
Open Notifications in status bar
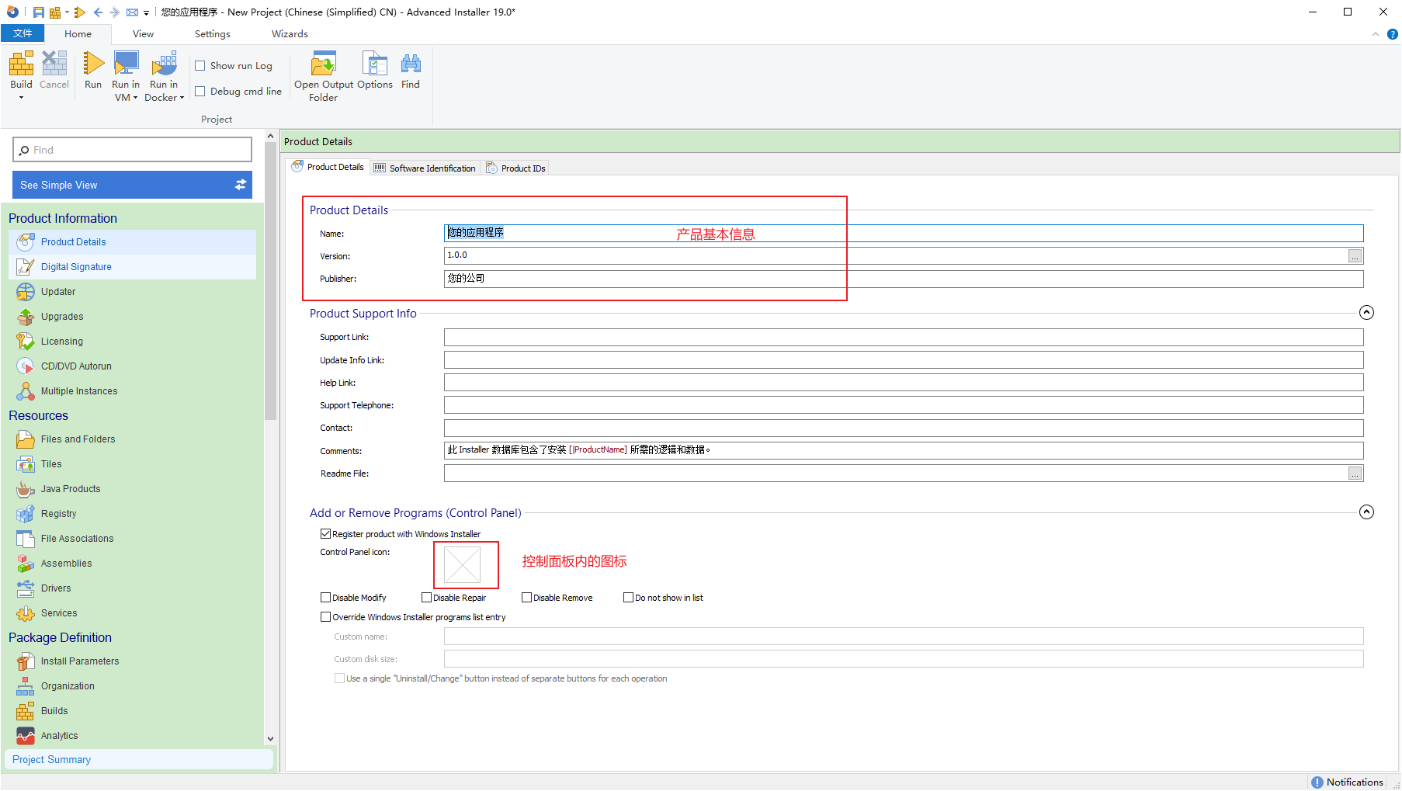click(x=1347, y=782)
